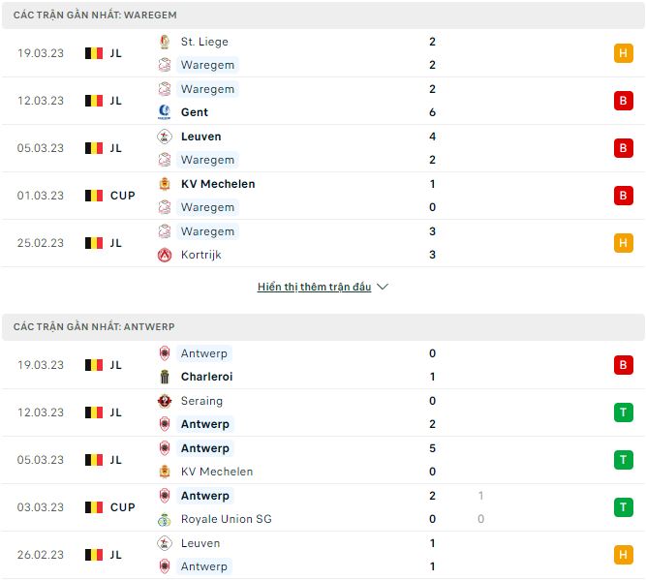Select the 'Các trận gần nhất: Antwerp' header
646x580 pixels.
click(x=94, y=327)
